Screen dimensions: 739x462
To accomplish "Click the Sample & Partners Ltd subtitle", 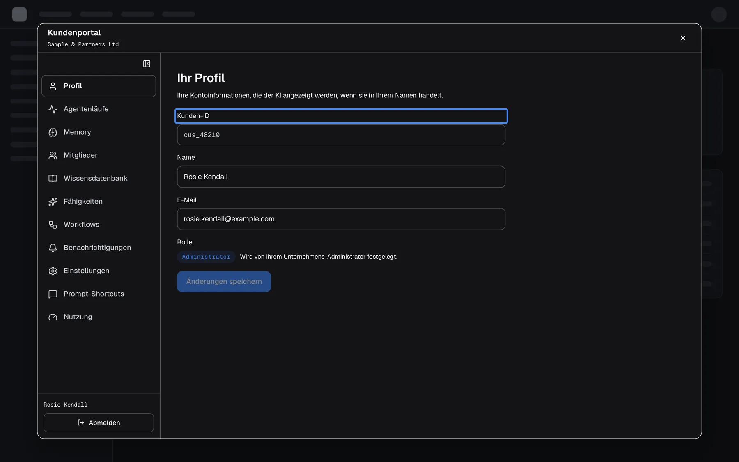I will pos(83,44).
